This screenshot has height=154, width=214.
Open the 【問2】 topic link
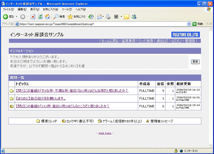coord(63,106)
